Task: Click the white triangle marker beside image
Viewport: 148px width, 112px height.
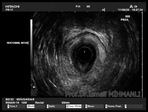Action: coord(34,87)
